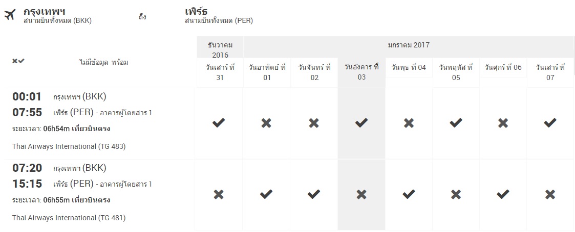The height and width of the screenshot is (232, 575).
Task: Select the วันเสาร์ที่ 31 column header
Action: click(220, 72)
